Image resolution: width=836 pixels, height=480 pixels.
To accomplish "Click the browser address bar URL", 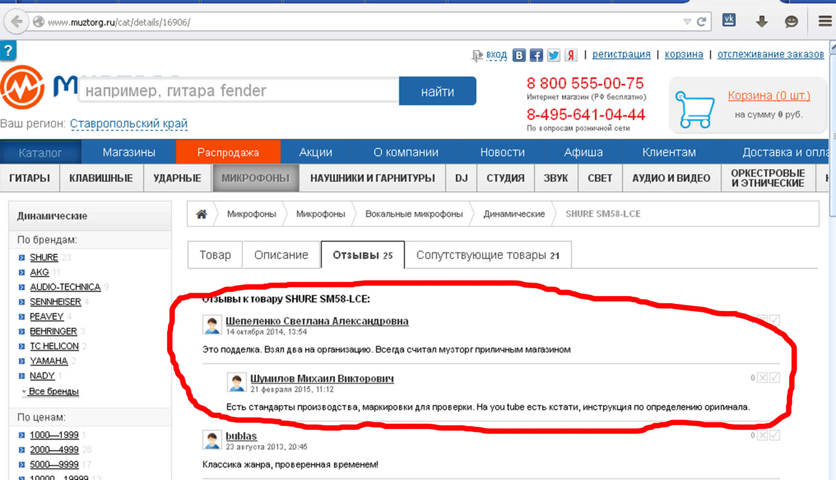I will (119, 22).
